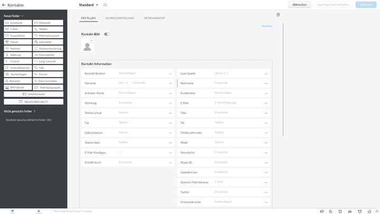Toggle the Kontakt-Bild switch
380x214 pixels.
pos(107,34)
